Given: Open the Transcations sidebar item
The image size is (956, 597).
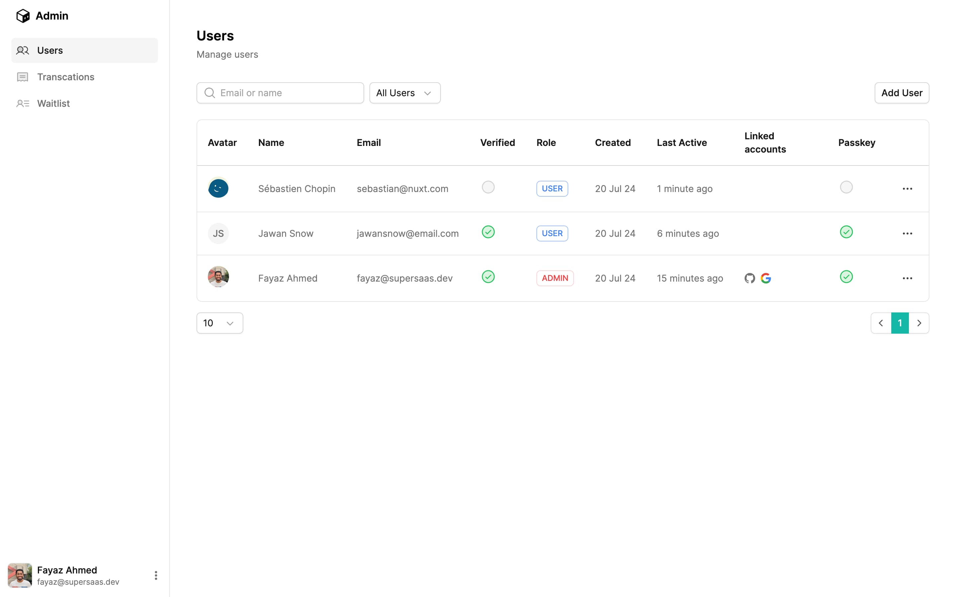Looking at the screenshot, I should point(66,77).
